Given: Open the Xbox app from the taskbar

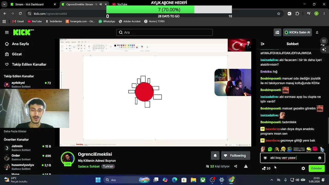Looking at the screenshot, I should [203, 180].
